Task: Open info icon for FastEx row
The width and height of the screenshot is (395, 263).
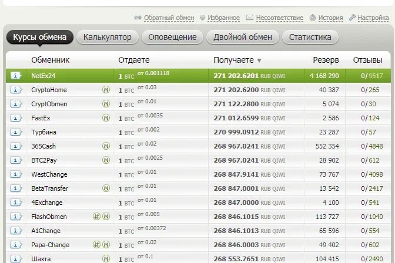Action: (x=16, y=118)
